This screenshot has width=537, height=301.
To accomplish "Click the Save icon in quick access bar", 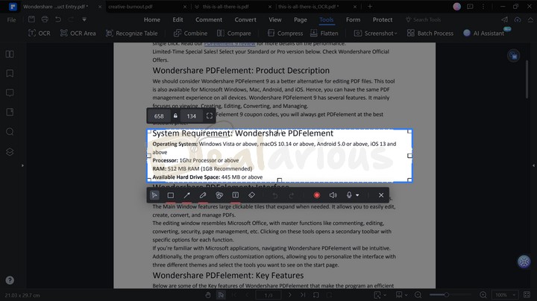I will pyautogui.click(x=31, y=19).
